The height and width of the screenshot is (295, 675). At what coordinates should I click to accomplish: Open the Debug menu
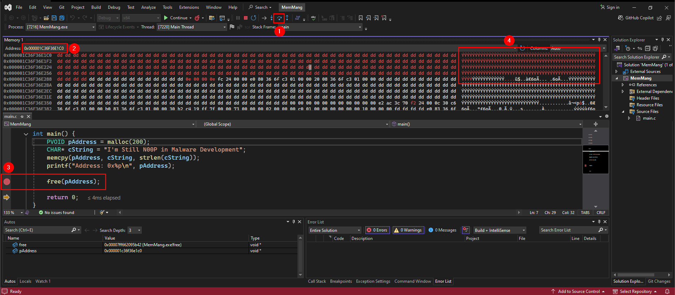(114, 7)
